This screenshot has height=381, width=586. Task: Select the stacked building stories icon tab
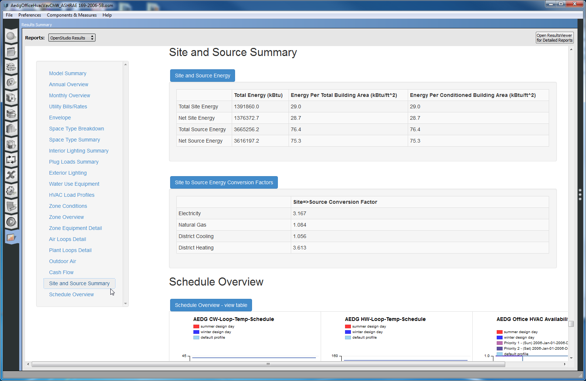tap(11, 113)
